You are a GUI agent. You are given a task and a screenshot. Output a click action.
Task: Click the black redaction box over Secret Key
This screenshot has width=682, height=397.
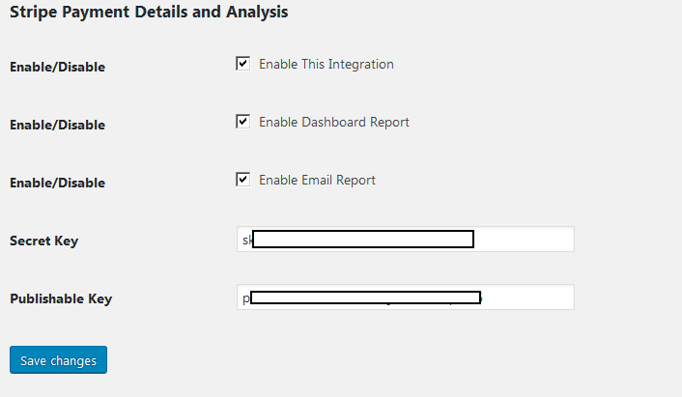pyautogui.click(x=362, y=240)
